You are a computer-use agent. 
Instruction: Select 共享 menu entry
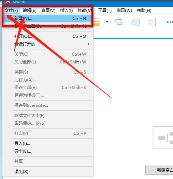coord(48,161)
